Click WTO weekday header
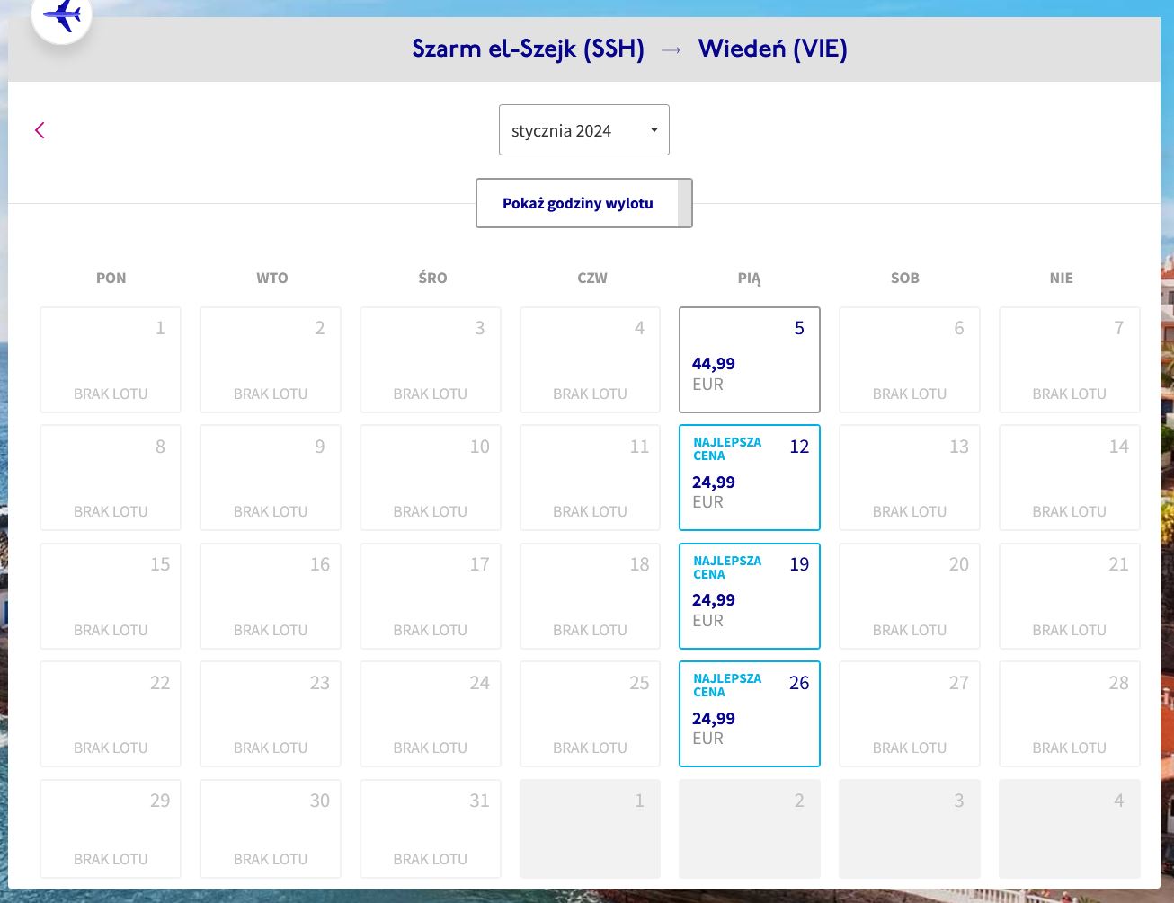 pyautogui.click(x=272, y=278)
